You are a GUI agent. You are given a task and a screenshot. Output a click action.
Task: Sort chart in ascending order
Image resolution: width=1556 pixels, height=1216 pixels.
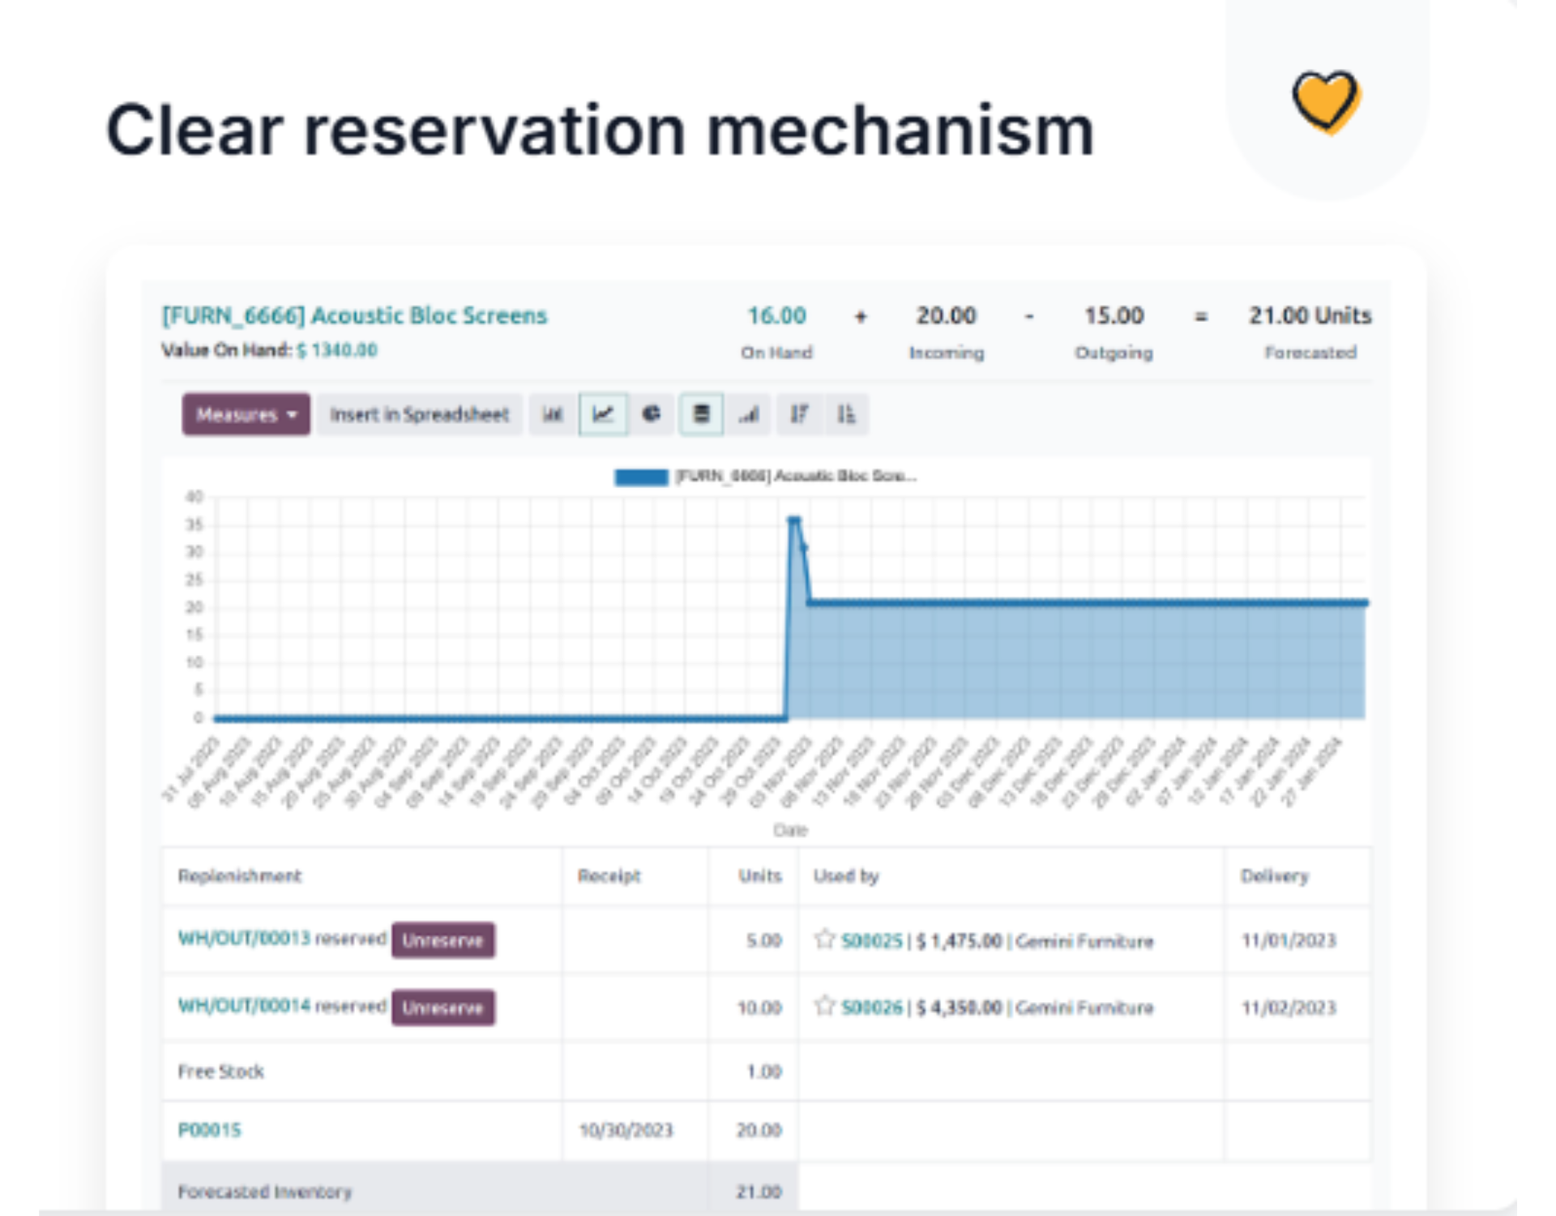click(x=846, y=414)
